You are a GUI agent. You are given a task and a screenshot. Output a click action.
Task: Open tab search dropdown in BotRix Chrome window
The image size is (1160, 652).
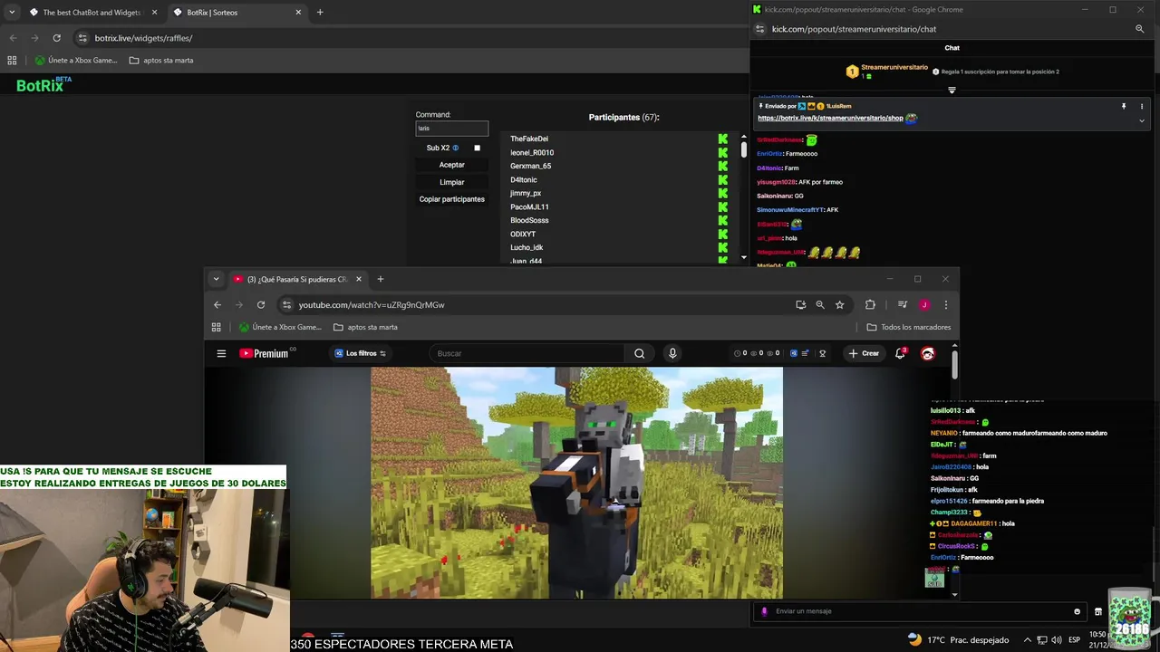click(12, 12)
